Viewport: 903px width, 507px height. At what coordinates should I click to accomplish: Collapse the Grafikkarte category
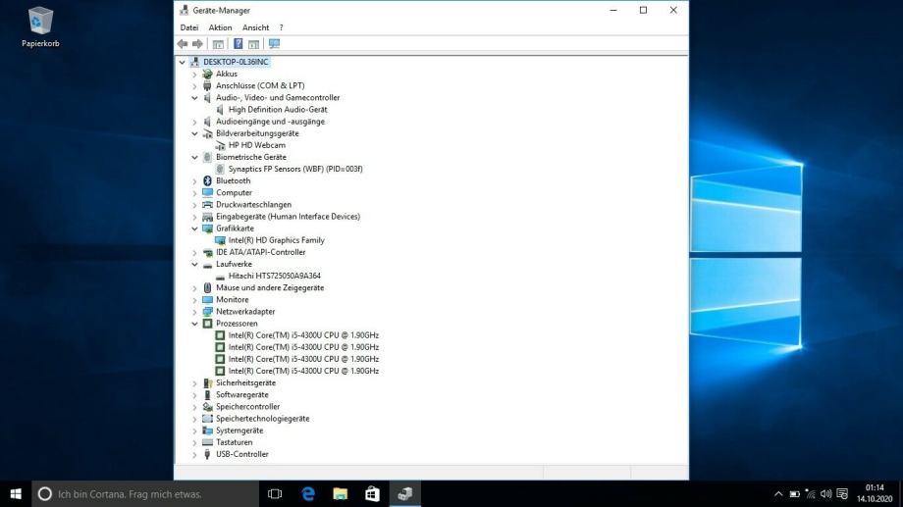click(194, 228)
